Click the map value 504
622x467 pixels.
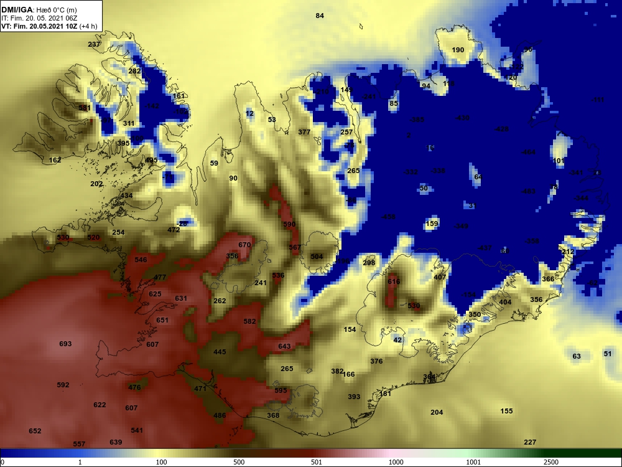click(x=317, y=256)
